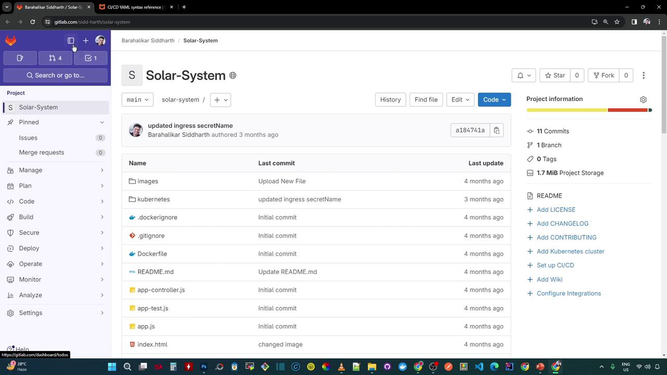The width and height of the screenshot is (667, 375).
Task: Click the History button
Action: coord(390,99)
